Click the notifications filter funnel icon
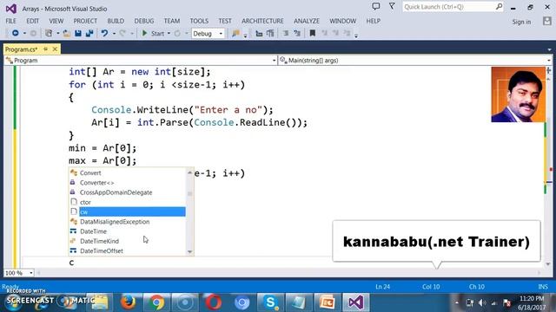This screenshot has width=556, height=312. (392, 6)
